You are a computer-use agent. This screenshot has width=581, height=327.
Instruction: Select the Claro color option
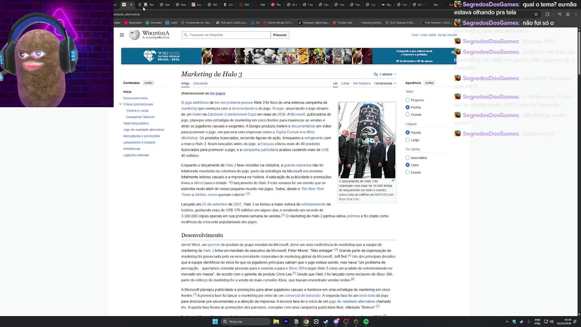coord(408,165)
